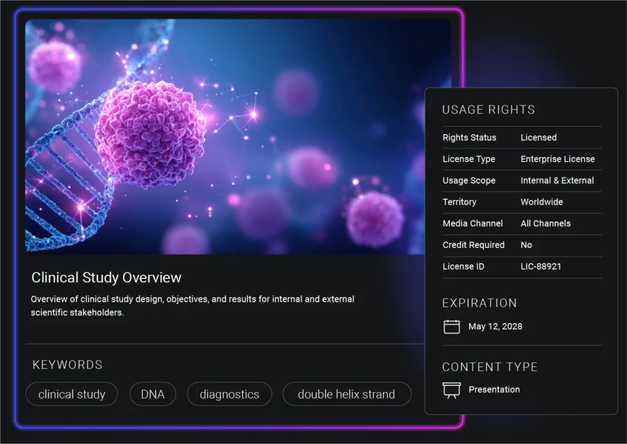Click the 'CONTENT TYPE' section heading
The height and width of the screenshot is (444, 627).
click(x=490, y=367)
